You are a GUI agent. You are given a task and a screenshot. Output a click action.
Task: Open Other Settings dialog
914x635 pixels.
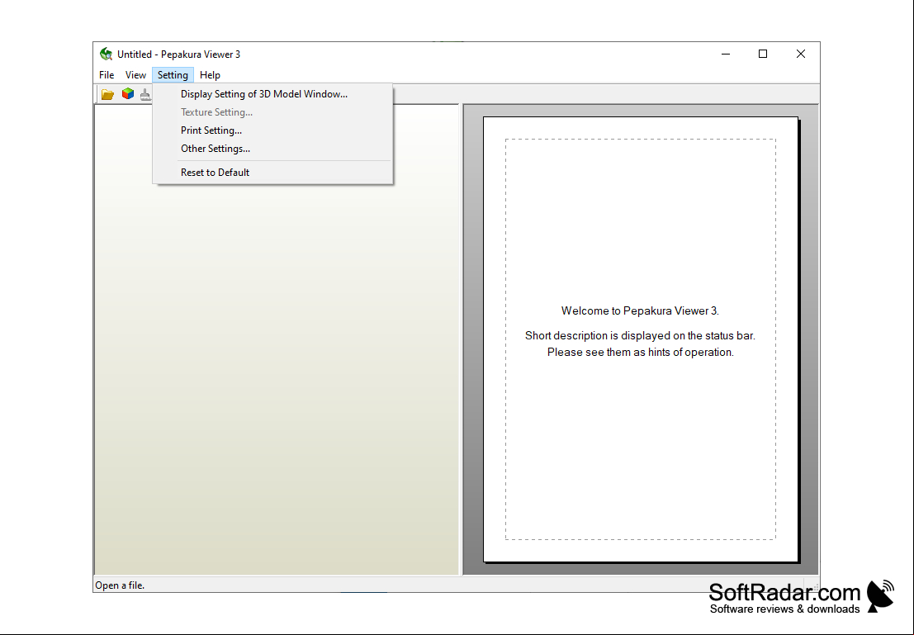pyautogui.click(x=272, y=148)
